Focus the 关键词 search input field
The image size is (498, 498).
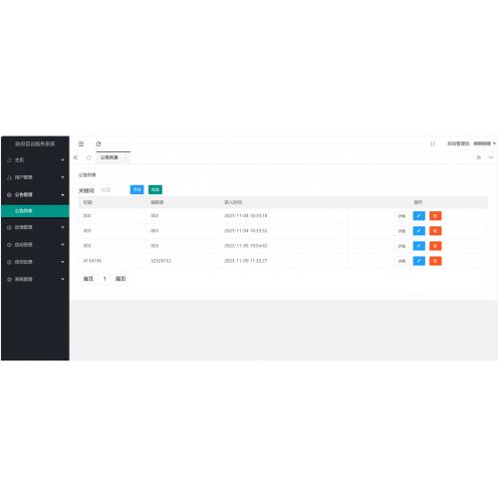click(113, 189)
